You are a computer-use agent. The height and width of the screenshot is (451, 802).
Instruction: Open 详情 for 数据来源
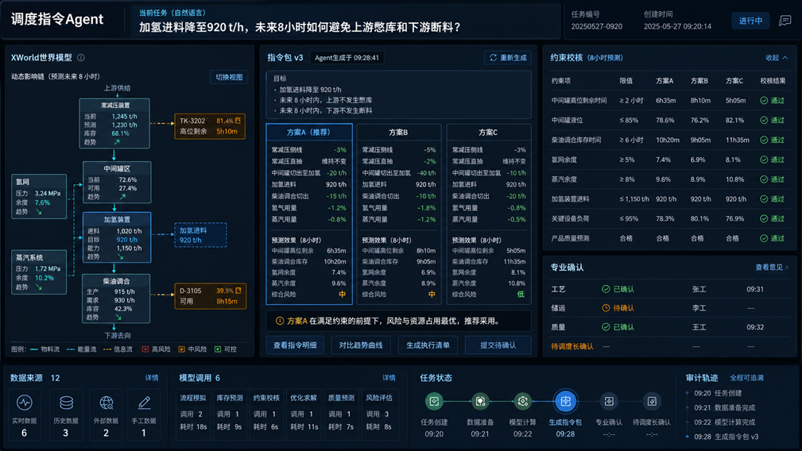coord(152,378)
